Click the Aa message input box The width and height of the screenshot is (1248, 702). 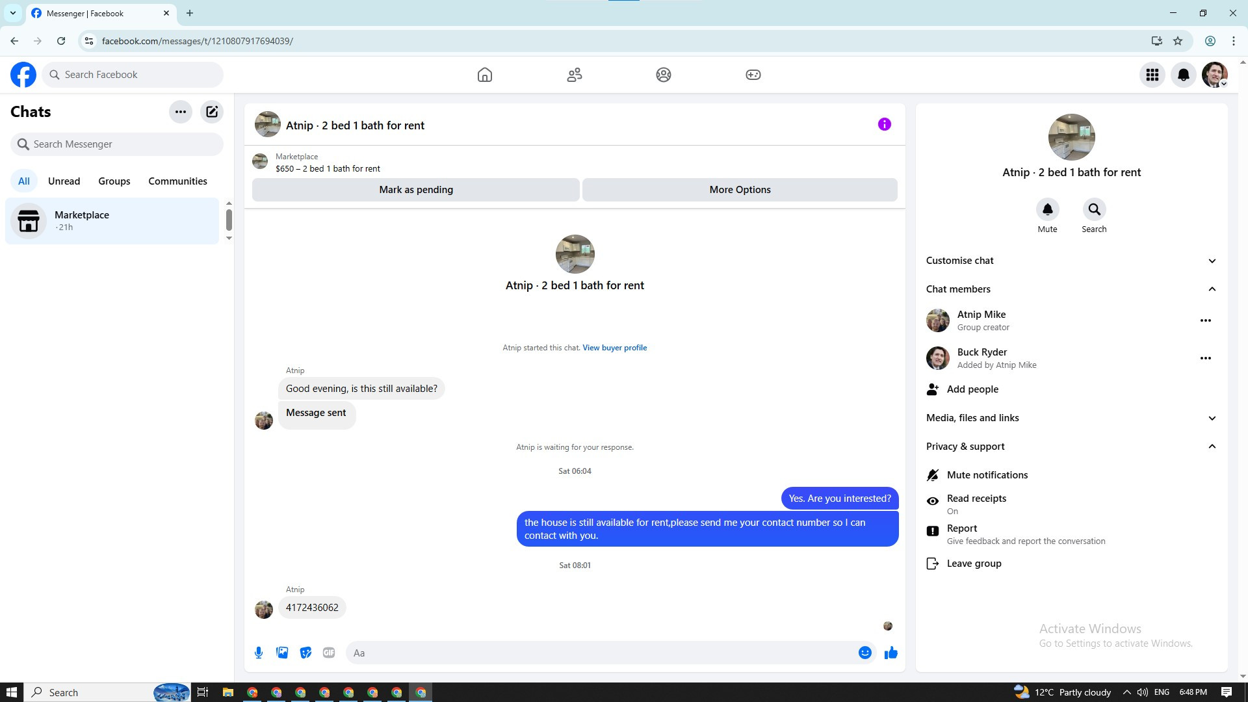601,653
